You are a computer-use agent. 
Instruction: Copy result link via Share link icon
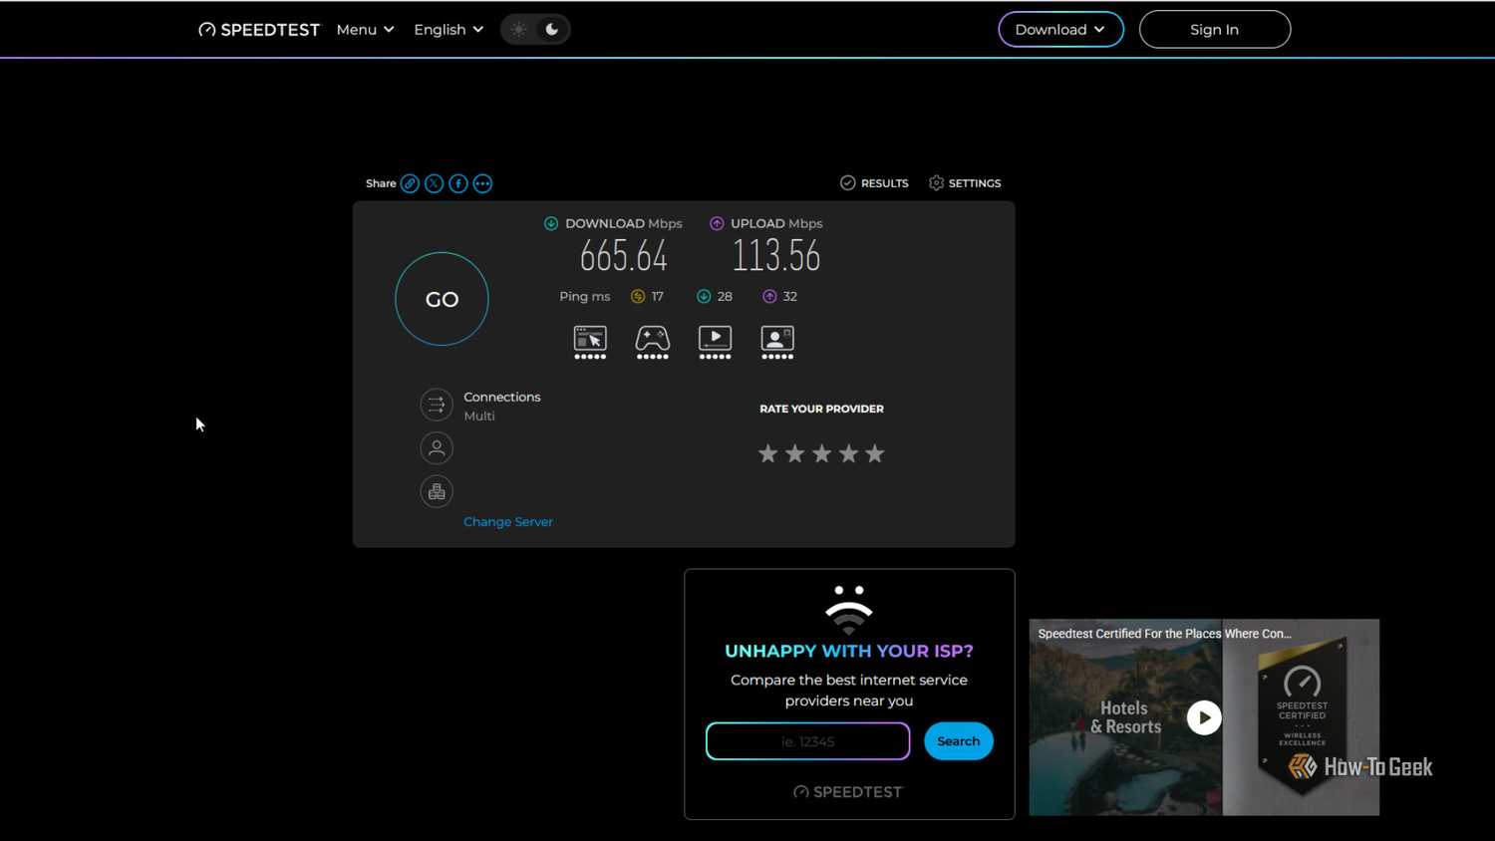tap(410, 183)
